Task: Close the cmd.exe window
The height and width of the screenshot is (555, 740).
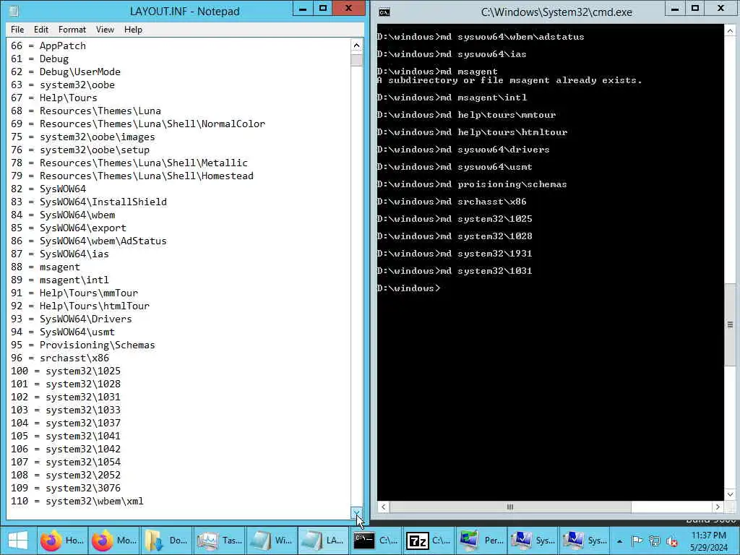Action: click(720, 9)
